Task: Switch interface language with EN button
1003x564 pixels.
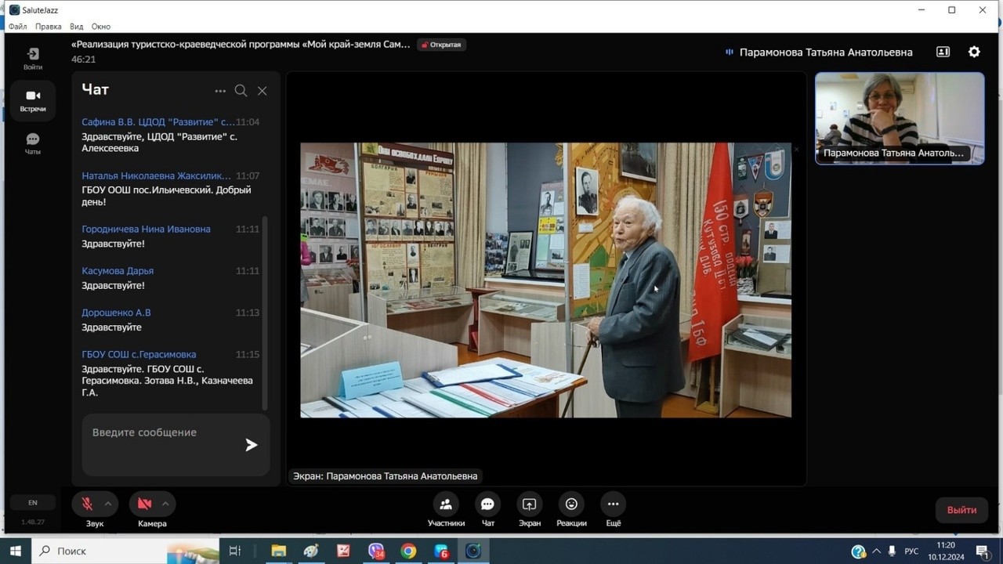Action: click(x=33, y=503)
